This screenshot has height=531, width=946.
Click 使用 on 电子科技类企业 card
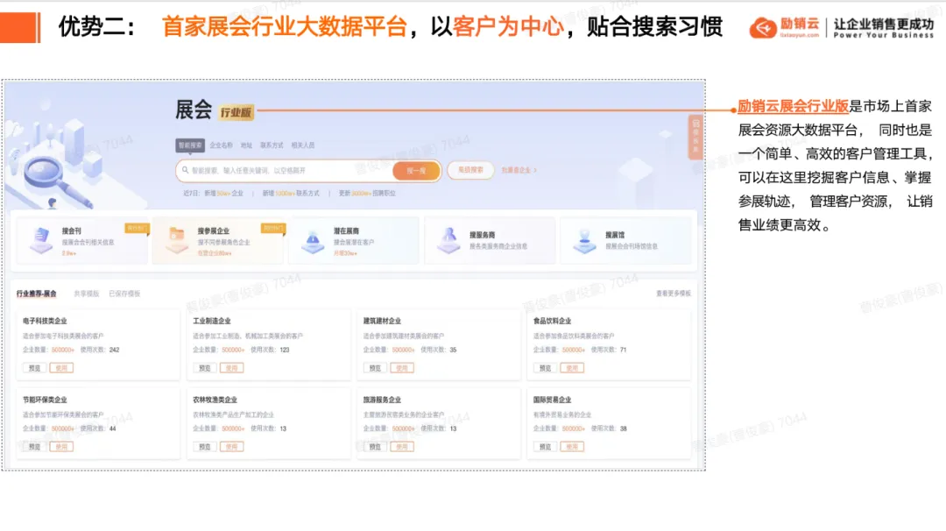pyautogui.click(x=61, y=368)
